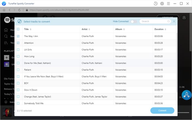Click the music note dialog icon
The width and height of the screenshot is (192, 120).
click(x=19, y=21)
